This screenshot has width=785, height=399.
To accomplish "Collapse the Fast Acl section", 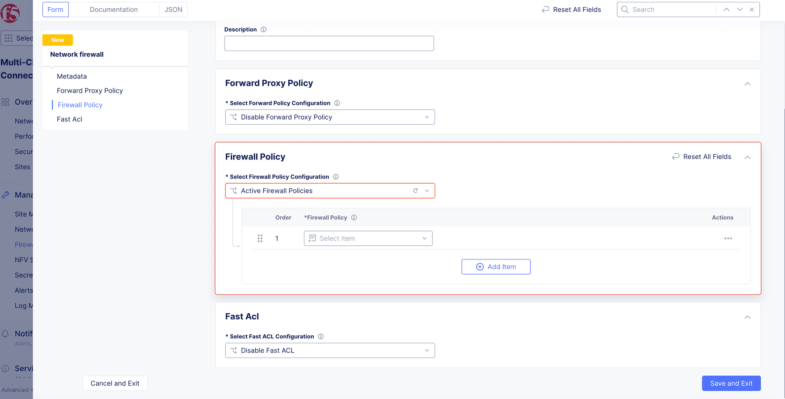I will point(747,317).
